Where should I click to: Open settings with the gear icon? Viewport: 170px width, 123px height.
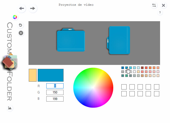pyautogui.click(x=21, y=33)
